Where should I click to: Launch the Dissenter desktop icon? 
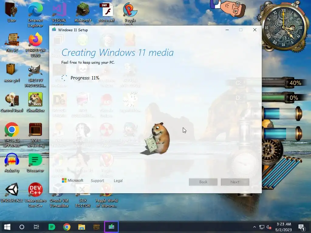pos(35,163)
